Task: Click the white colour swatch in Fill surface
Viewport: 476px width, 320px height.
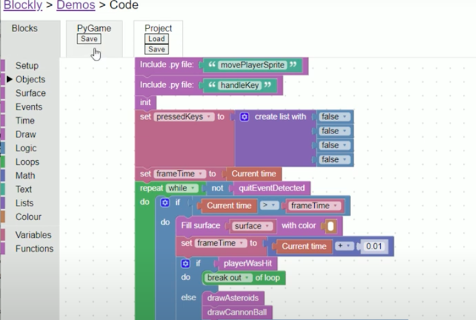Action: click(x=330, y=227)
